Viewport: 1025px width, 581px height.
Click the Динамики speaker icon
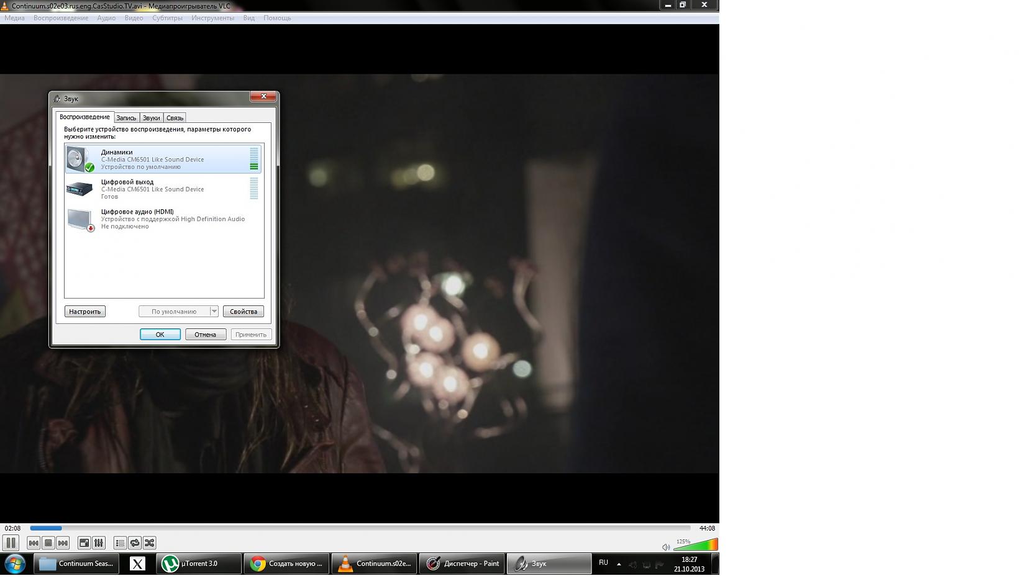point(80,159)
